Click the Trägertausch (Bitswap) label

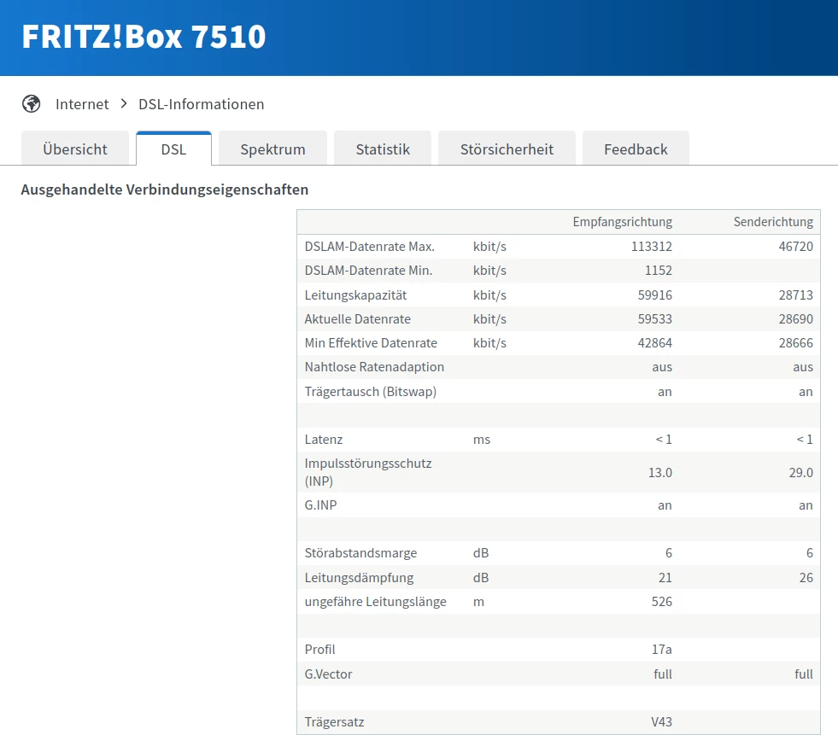coord(371,392)
